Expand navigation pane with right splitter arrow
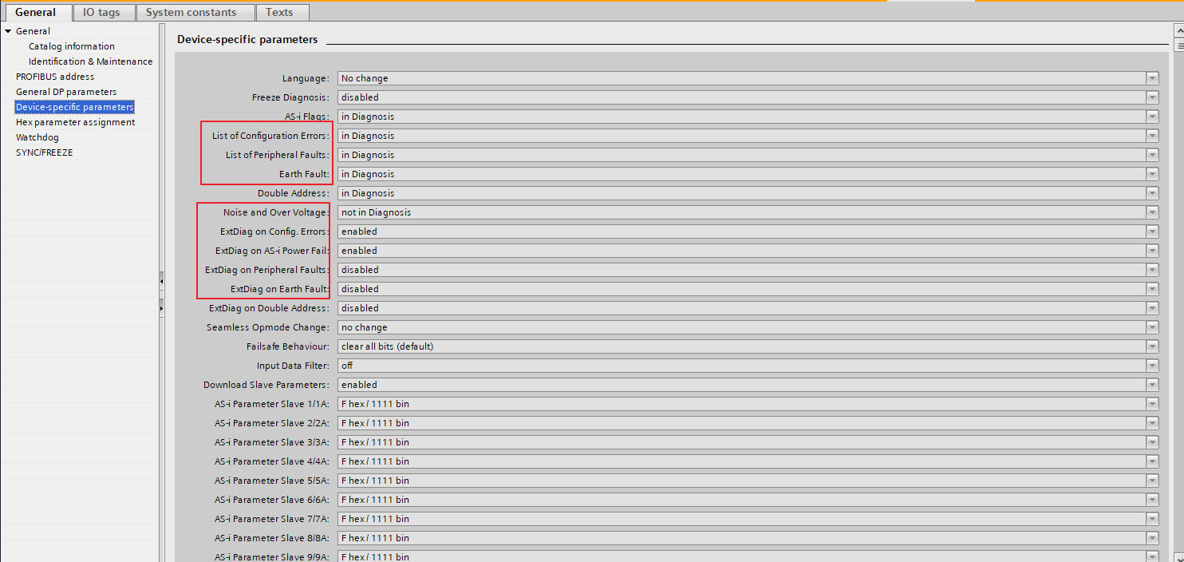The height and width of the screenshot is (562, 1184). coord(161,307)
